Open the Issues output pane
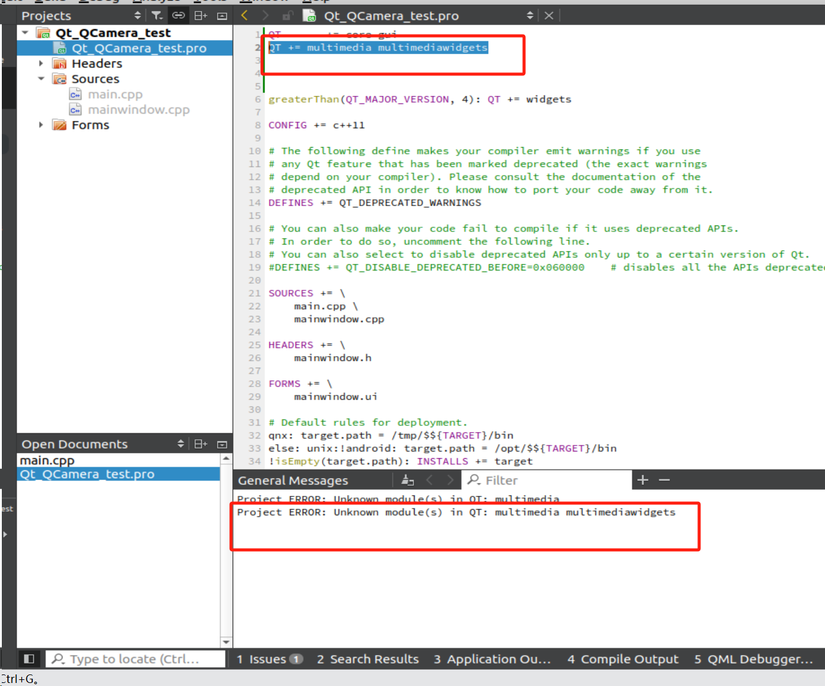This screenshot has height=686, width=825. 269,659
